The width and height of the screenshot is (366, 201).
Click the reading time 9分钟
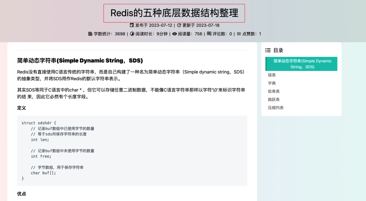coord(162,34)
